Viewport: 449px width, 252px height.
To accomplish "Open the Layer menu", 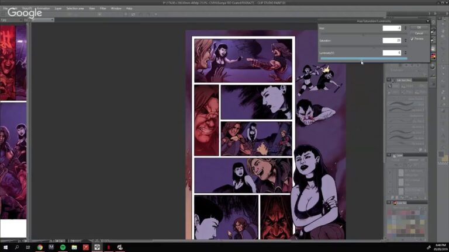I will pos(58,9).
